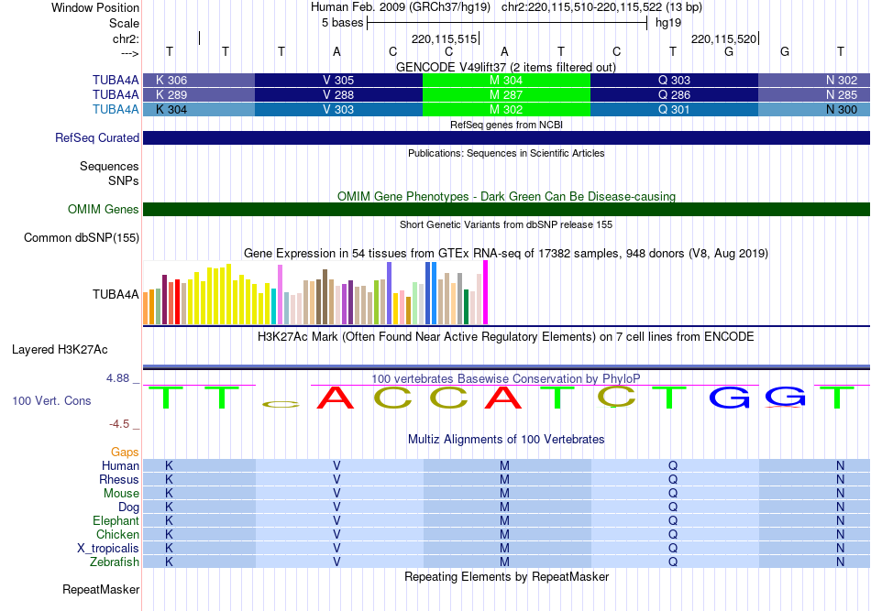871x611 pixels.
Task: Click the Elephant species label
Action: (x=116, y=520)
